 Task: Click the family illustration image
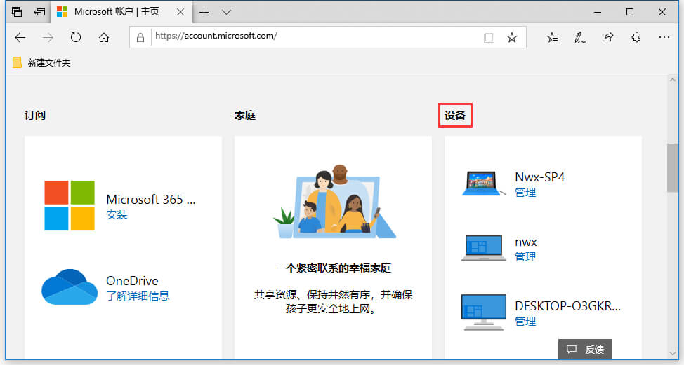pos(334,202)
